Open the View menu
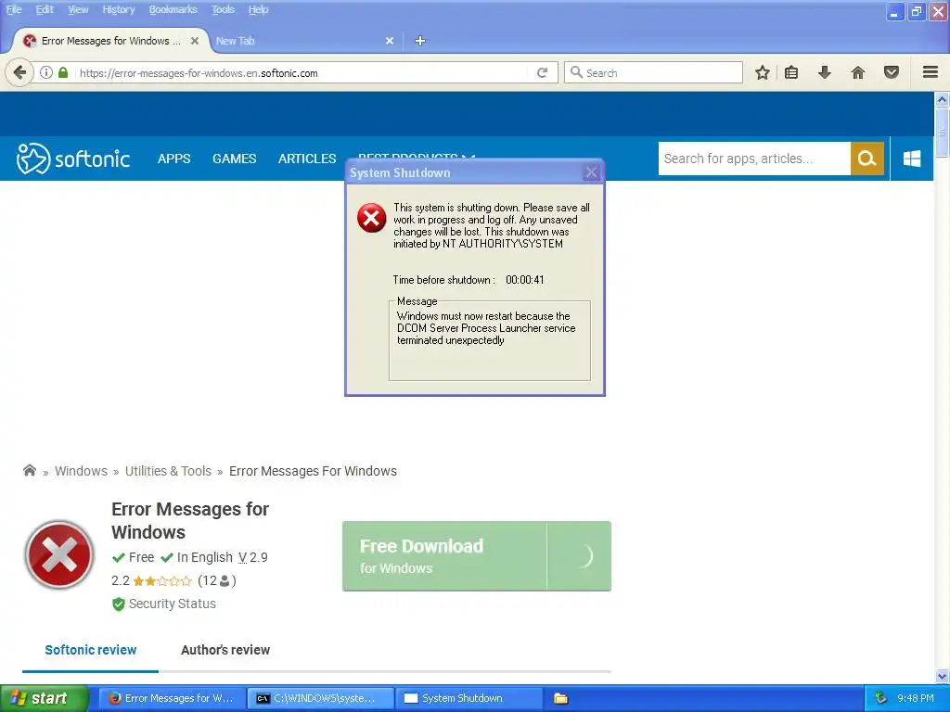This screenshot has width=950, height=712. point(78,9)
